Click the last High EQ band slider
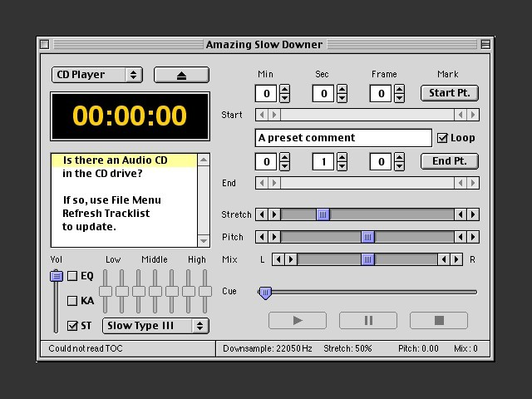532x399 pixels. (205, 291)
